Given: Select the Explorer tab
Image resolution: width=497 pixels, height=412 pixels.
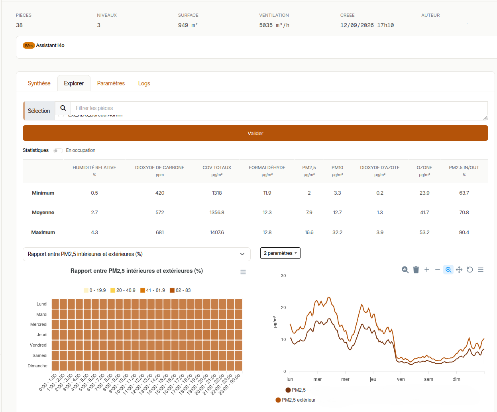Looking at the screenshot, I should pyautogui.click(x=74, y=83).
